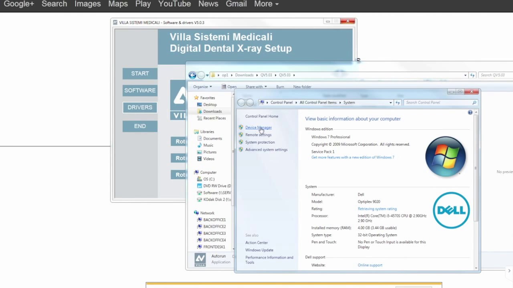Select the System breadcrumb segment
This screenshot has width=513, height=288.
(x=349, y=103)
